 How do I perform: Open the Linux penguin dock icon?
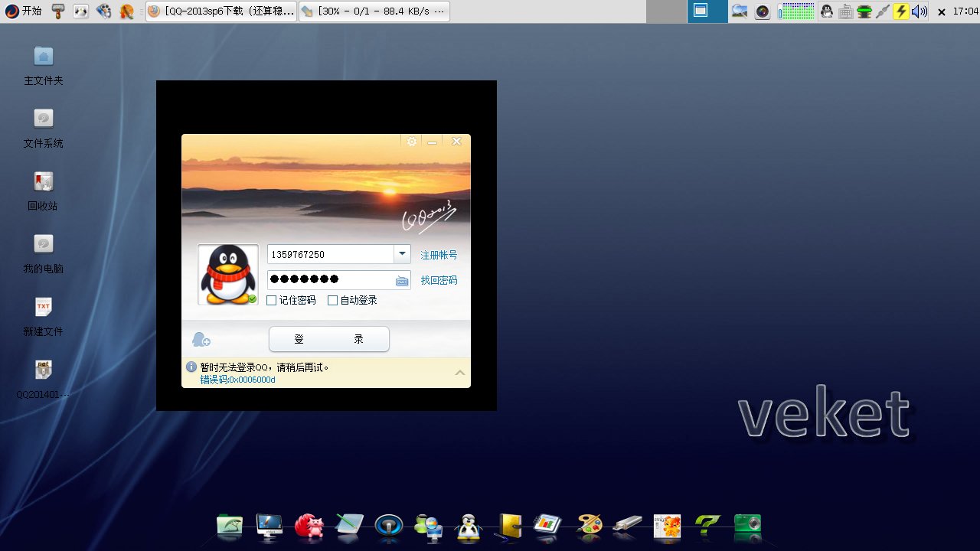tap(469, 526)
